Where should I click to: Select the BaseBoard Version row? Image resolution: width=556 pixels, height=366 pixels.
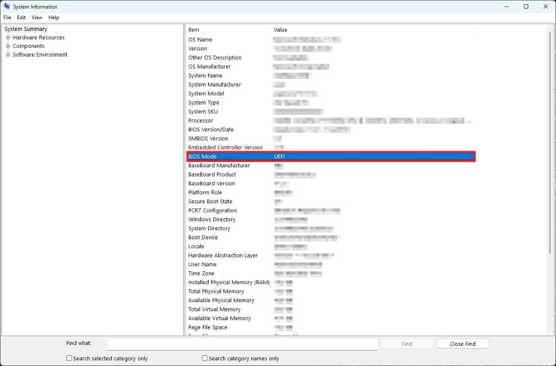coord(331,183)
